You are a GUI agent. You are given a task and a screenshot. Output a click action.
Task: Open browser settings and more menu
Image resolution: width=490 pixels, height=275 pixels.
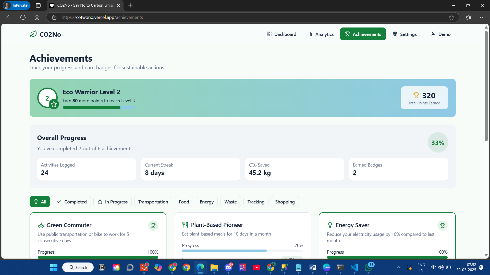point(482,17)
